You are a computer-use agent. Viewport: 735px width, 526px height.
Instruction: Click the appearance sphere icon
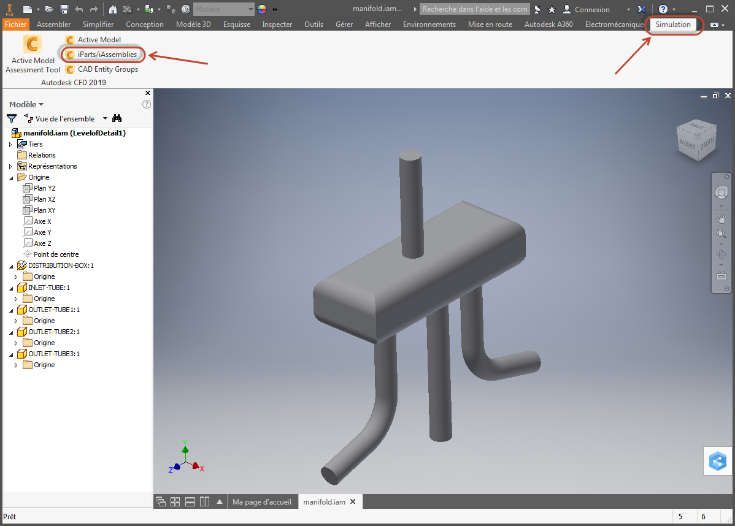(x=186, y=9)
